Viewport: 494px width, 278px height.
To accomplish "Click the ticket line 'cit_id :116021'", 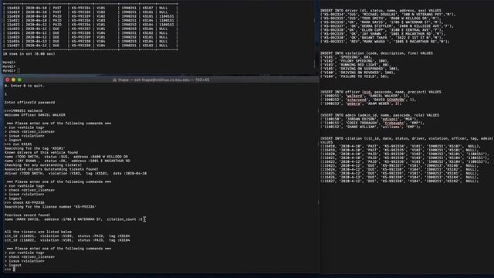I will (x=67, y=236).
